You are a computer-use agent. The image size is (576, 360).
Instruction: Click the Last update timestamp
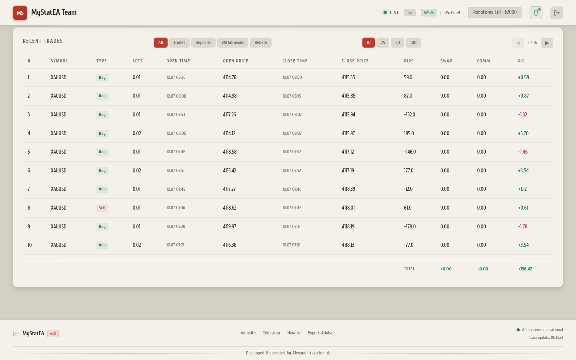click(547, 338)
